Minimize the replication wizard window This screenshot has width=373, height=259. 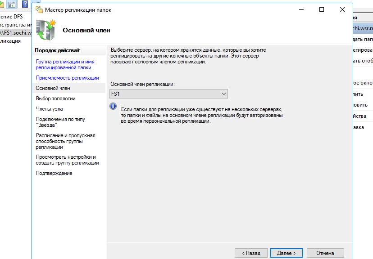click(301, 9)
